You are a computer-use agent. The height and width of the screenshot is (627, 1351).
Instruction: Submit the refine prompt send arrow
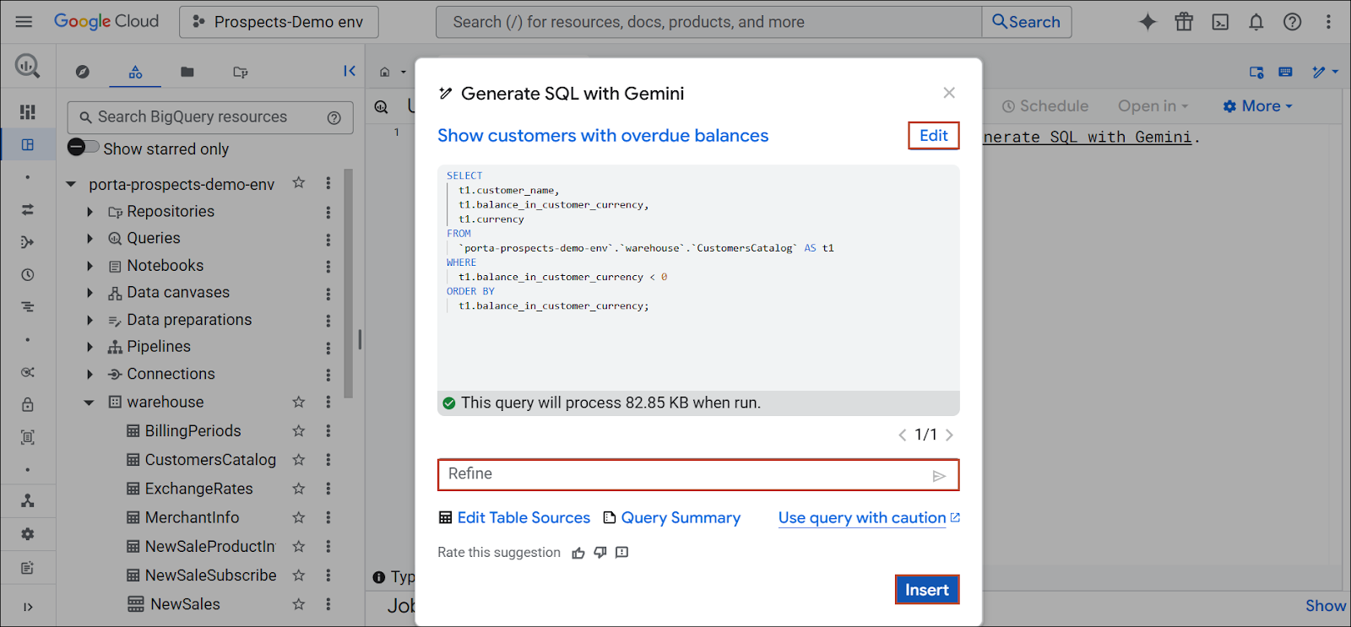pos(939,476)
